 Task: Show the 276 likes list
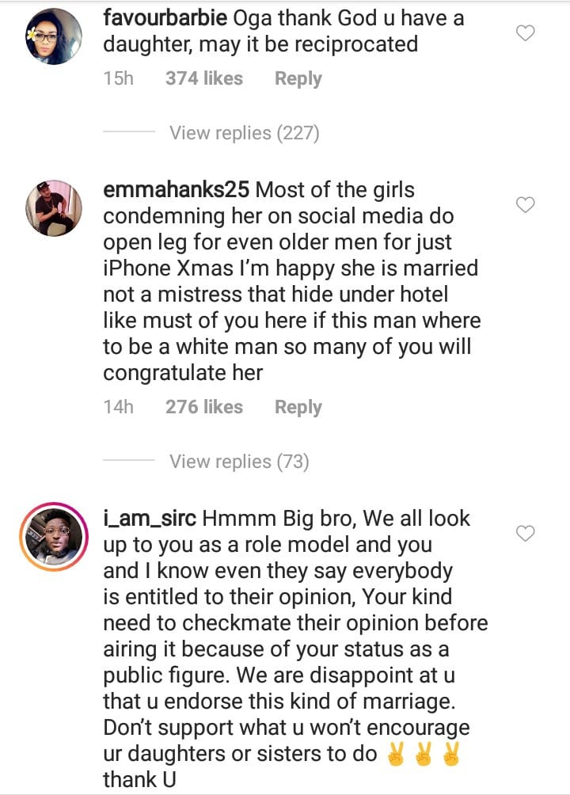pos(203,407)
